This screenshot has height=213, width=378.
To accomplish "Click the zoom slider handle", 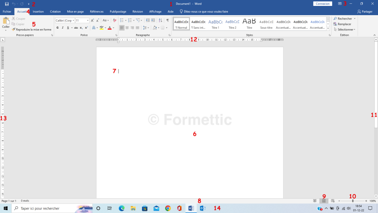I will 353,201.
